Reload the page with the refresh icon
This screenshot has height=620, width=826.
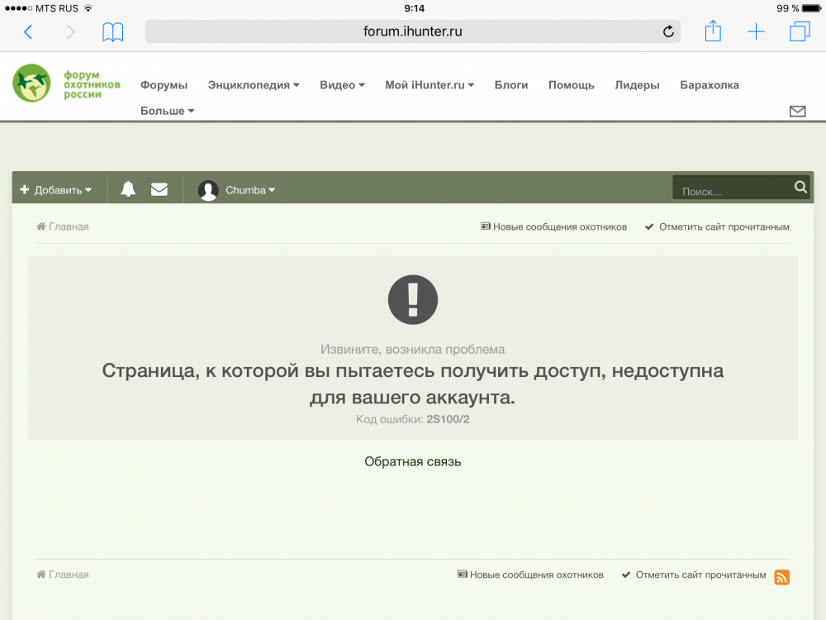pos(668,32)
